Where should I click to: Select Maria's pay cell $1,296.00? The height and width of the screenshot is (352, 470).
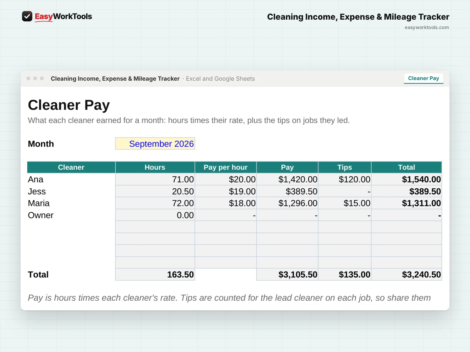[287, 203]
